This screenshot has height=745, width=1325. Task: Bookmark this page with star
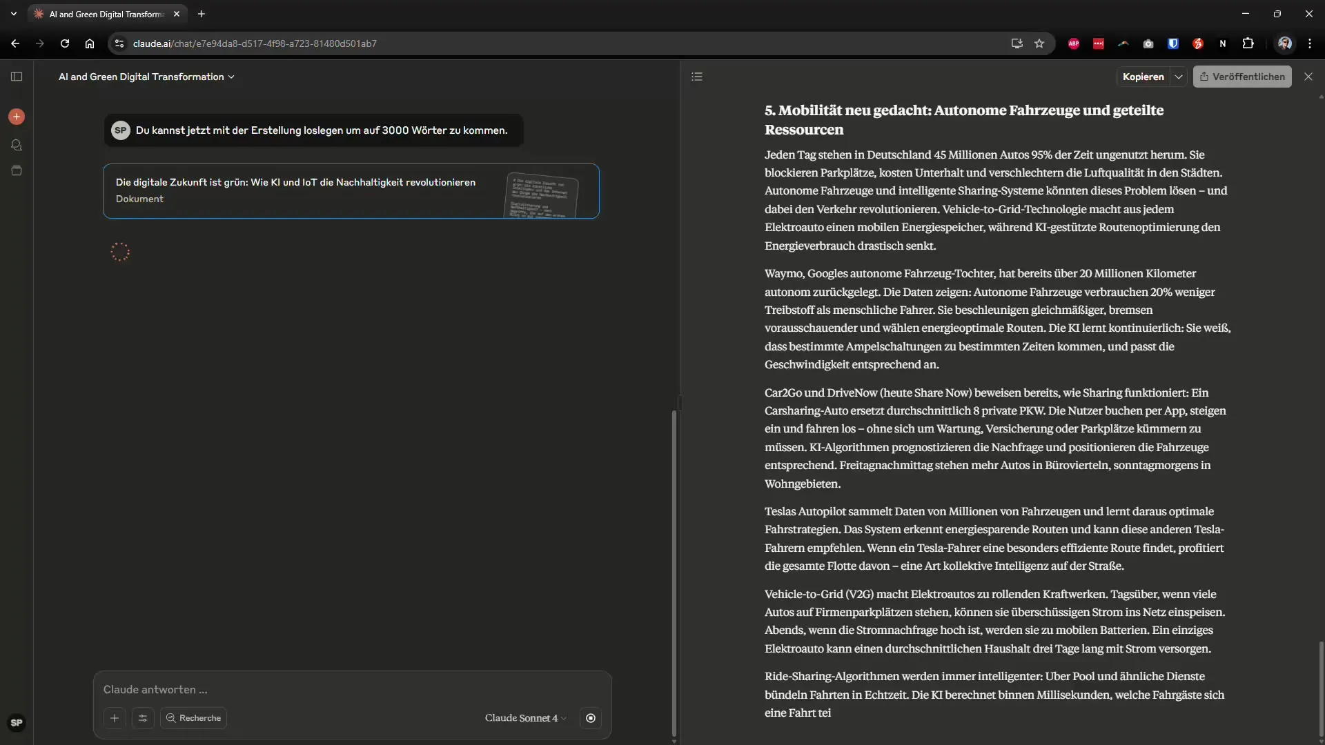[1039, 43]
